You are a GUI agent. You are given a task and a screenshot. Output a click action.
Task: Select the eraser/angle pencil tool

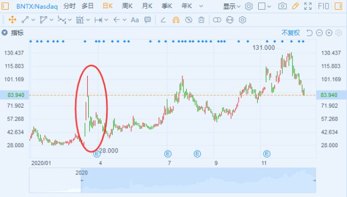(163, 20)
